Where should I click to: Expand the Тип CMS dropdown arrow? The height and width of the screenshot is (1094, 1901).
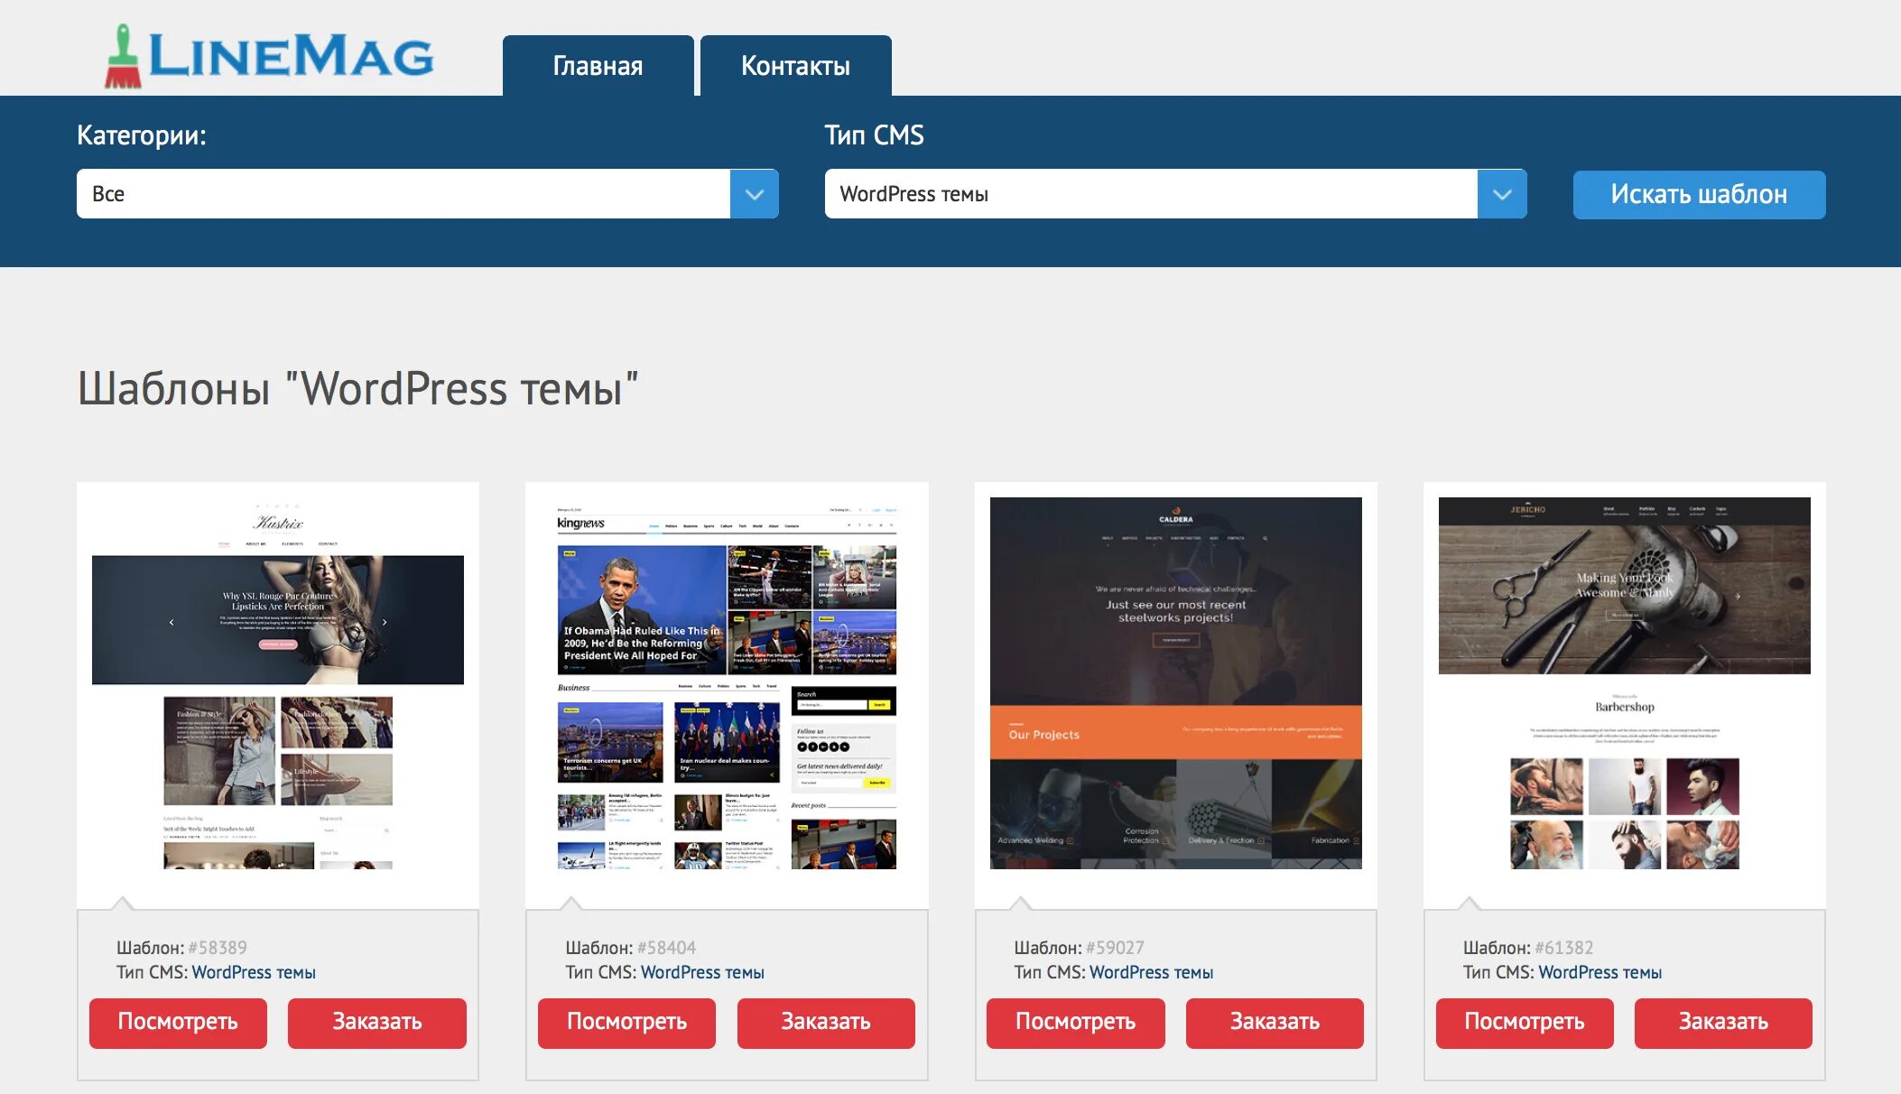coord(1501,194)
